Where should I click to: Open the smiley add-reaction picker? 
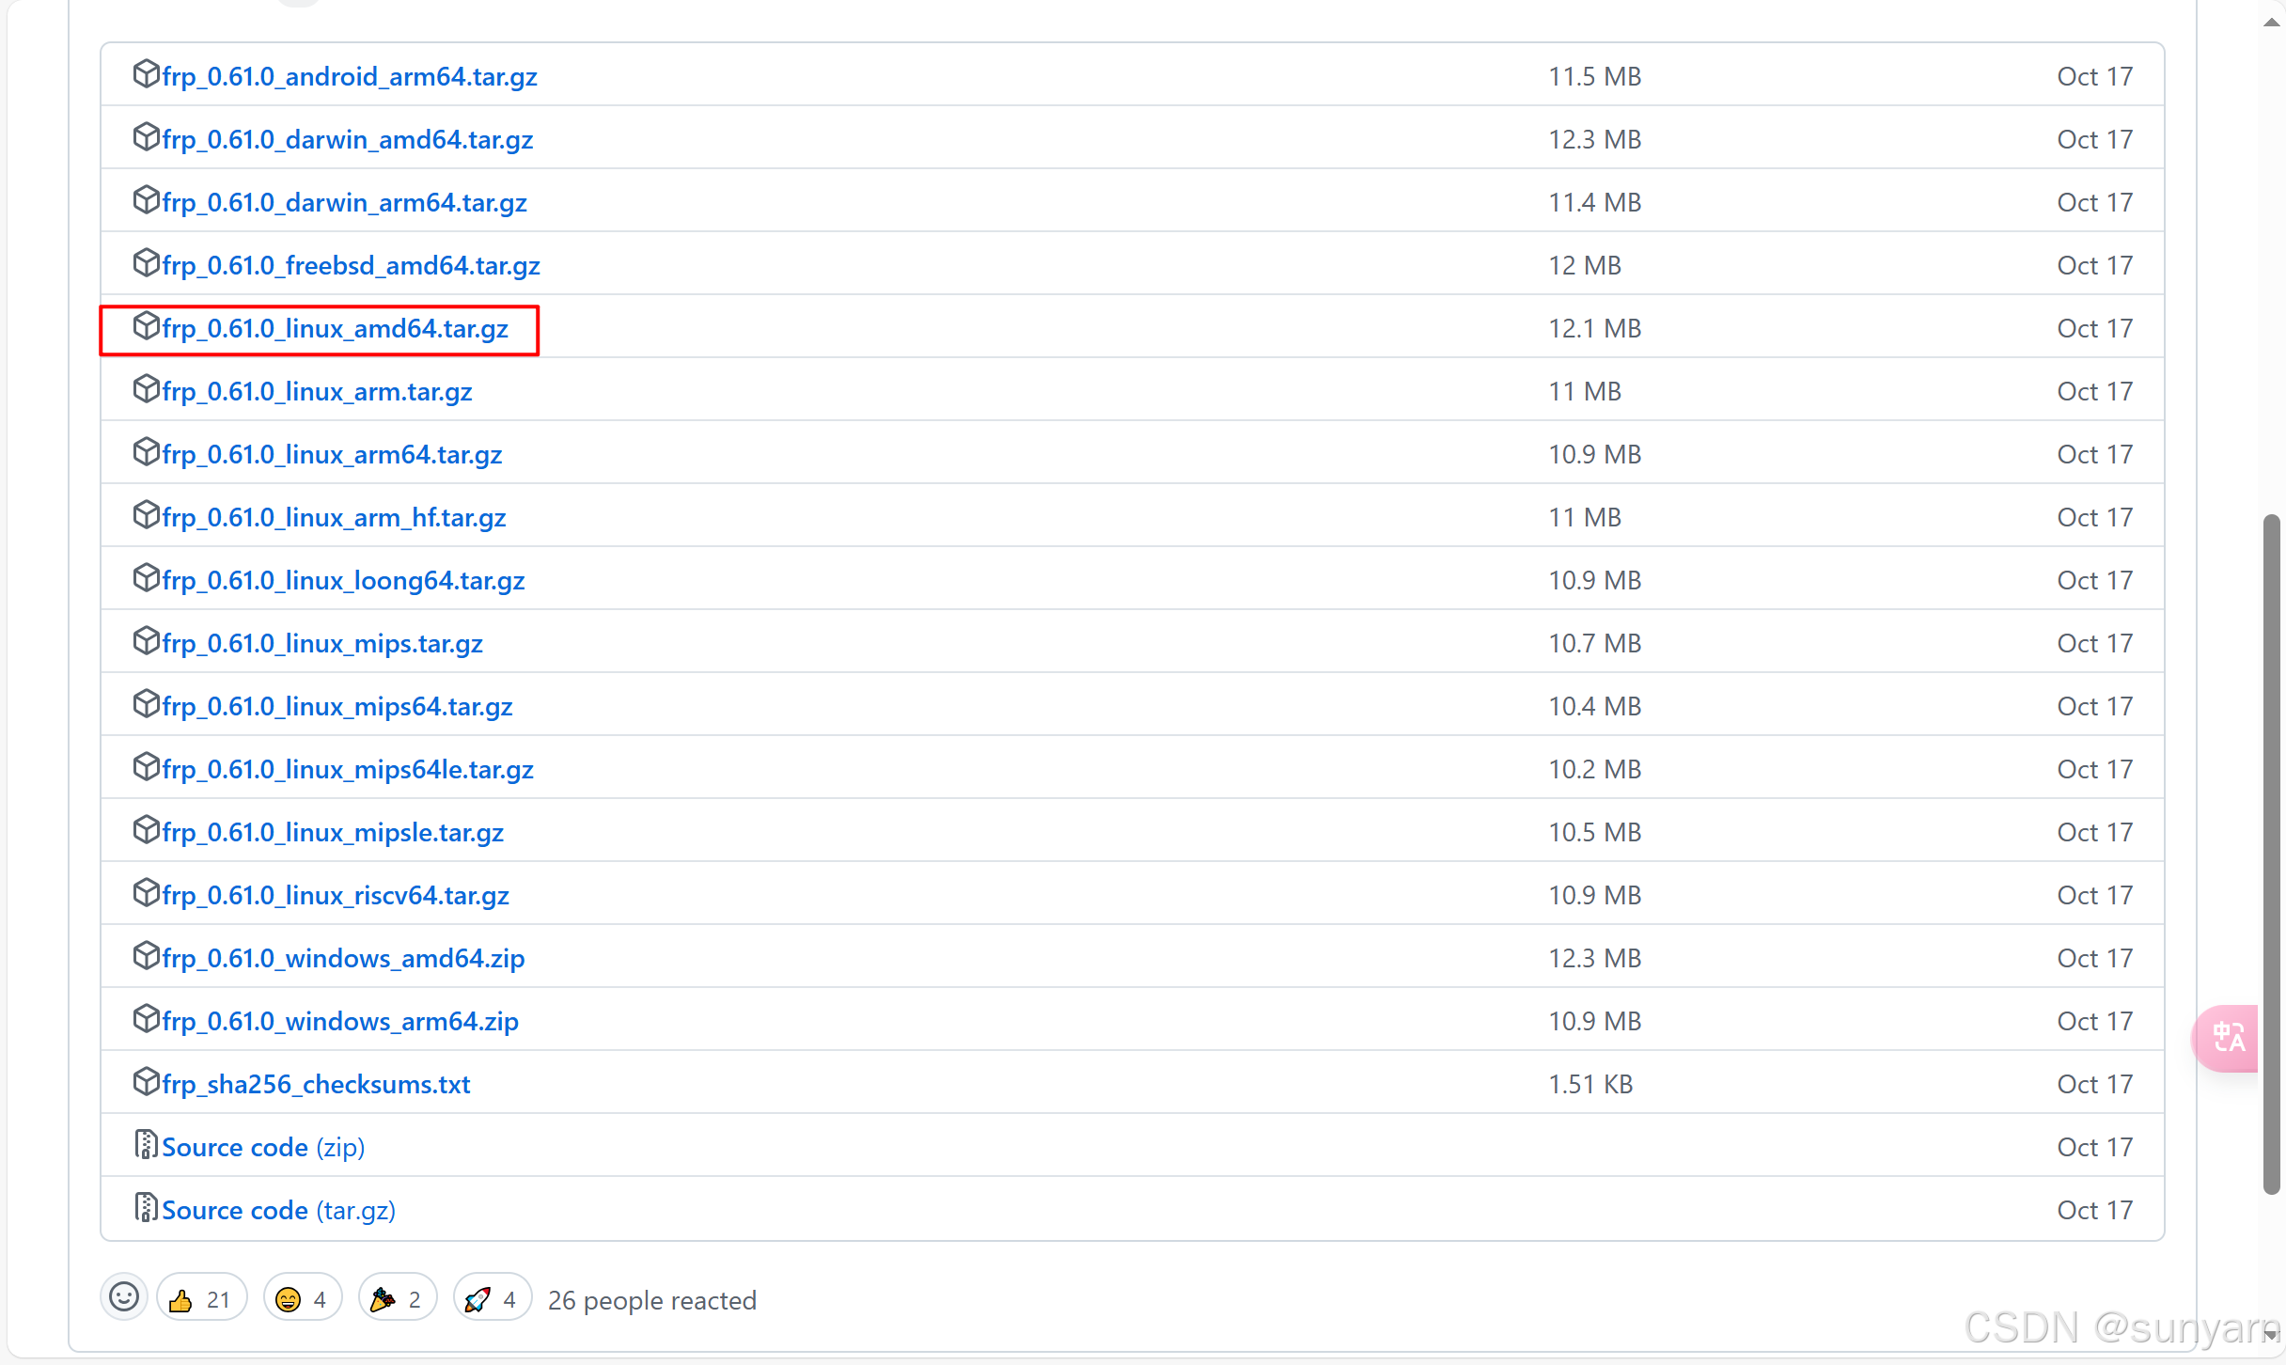124,1298
